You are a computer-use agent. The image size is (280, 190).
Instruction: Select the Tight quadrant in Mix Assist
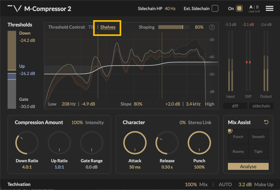tap(258, 151)
